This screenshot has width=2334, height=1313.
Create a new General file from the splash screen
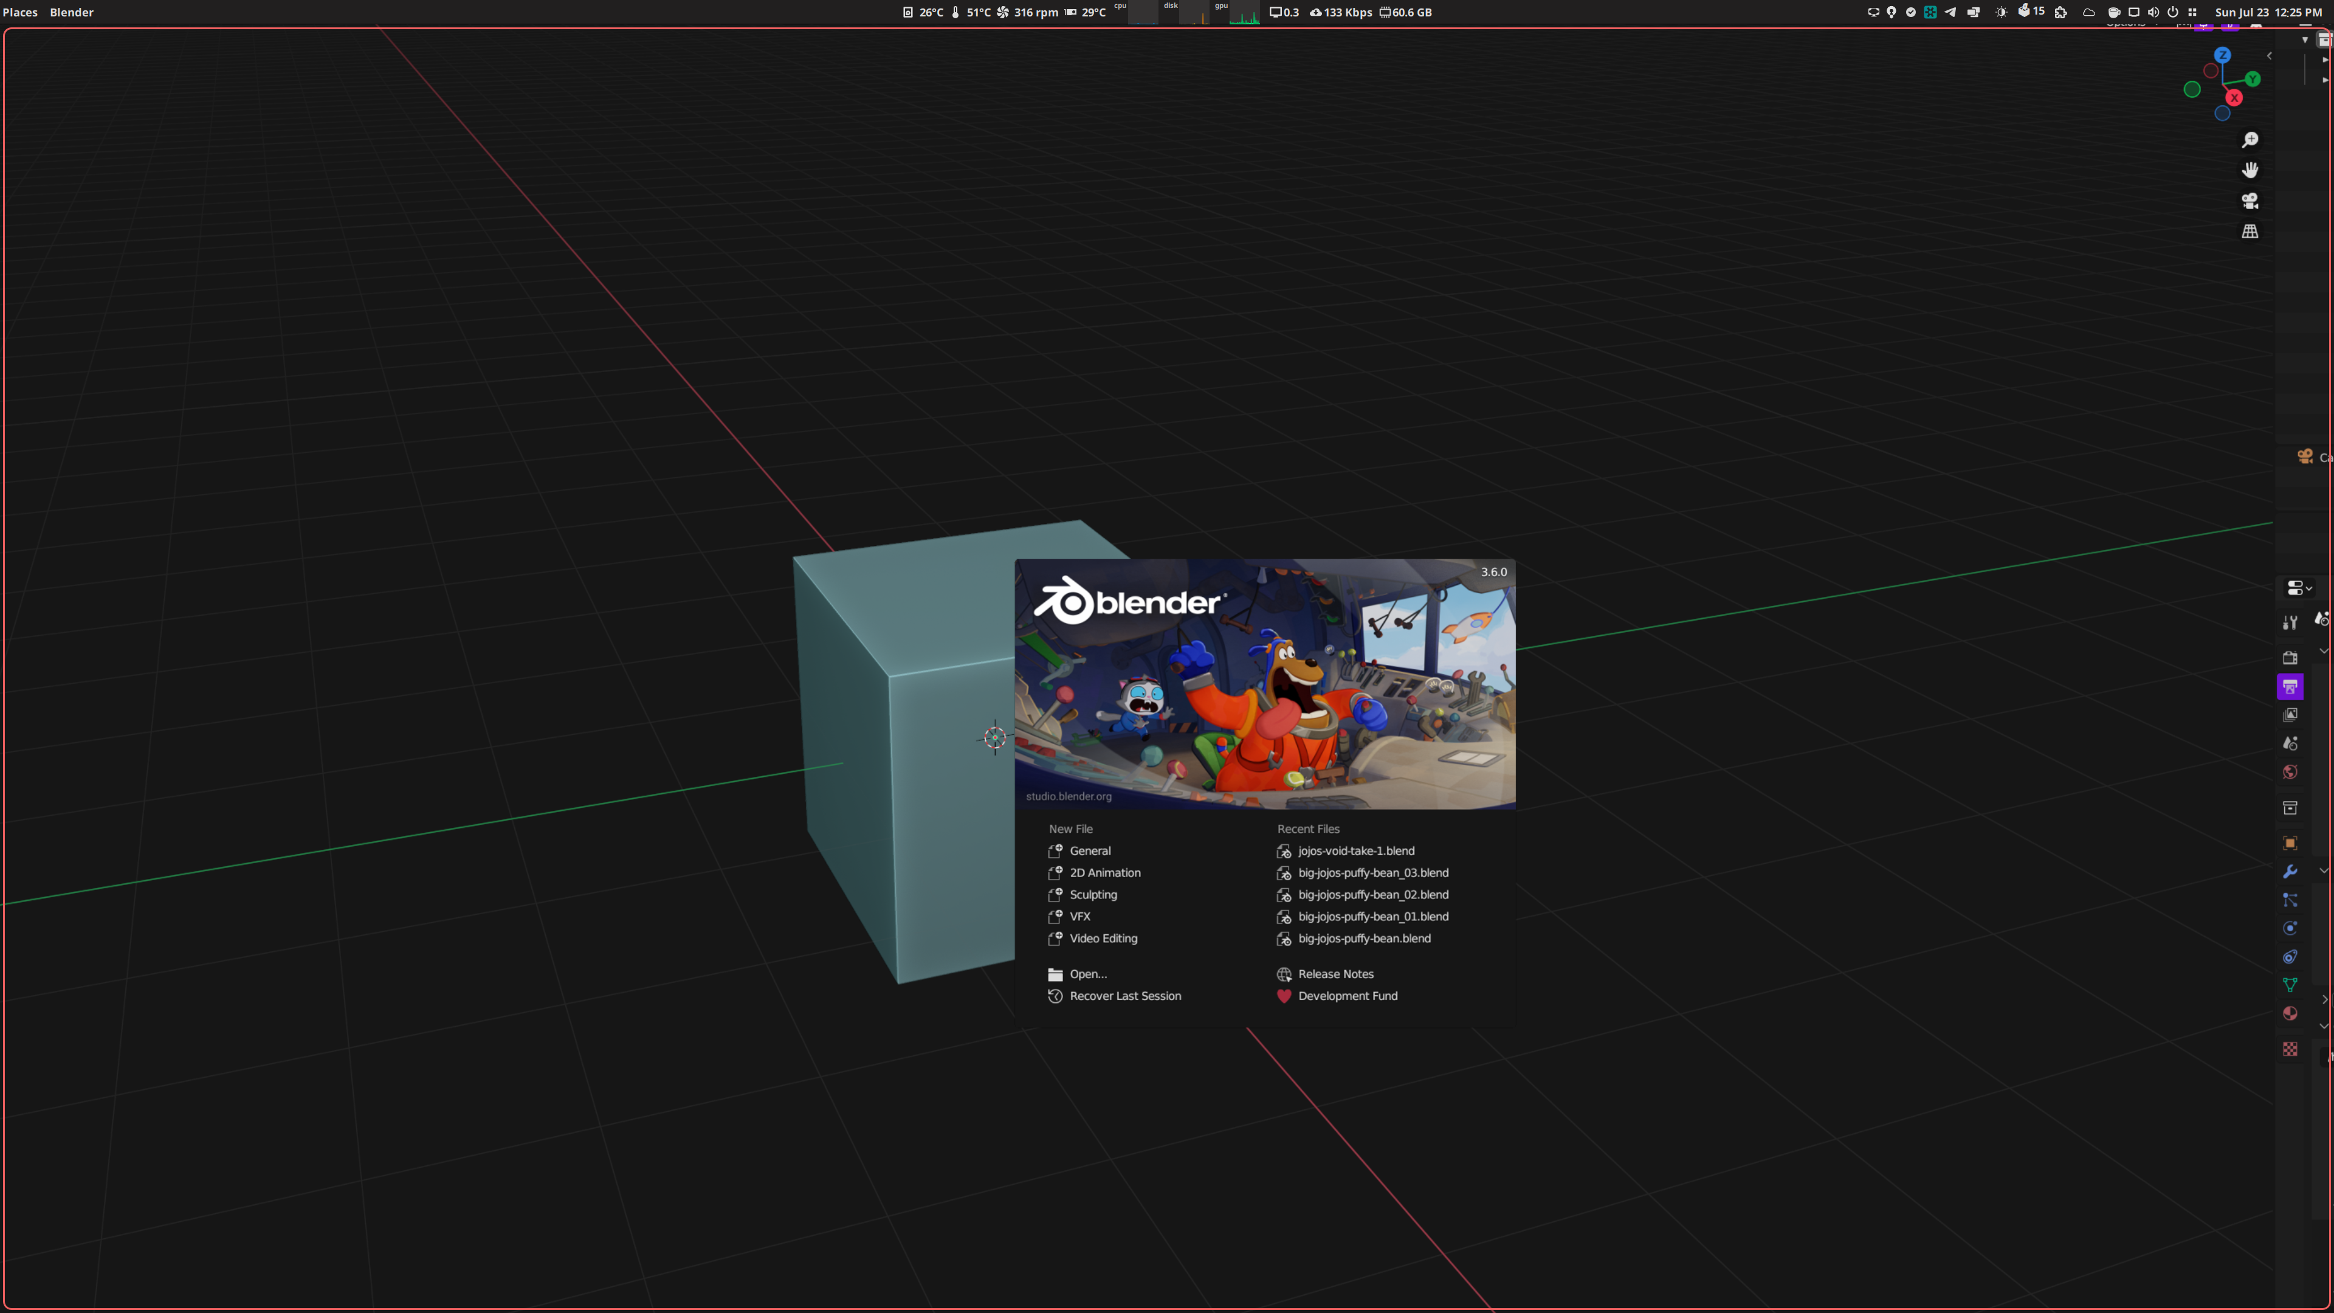click(1089, 850)
